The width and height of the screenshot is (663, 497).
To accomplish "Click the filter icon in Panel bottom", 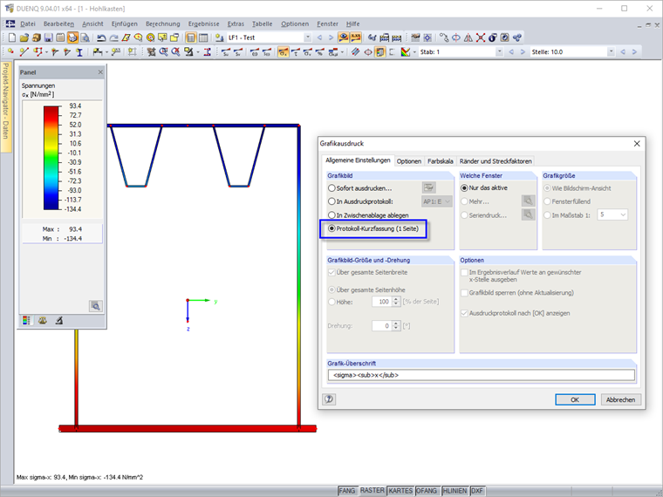I will [x=59, y=321].
